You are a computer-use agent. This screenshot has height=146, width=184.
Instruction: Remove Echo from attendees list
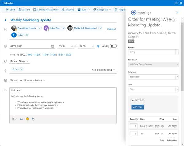27,35
